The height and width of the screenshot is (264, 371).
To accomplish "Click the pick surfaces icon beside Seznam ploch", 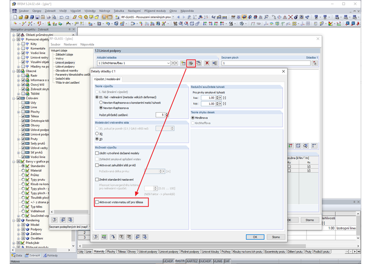I will click(x=315, y=63).
